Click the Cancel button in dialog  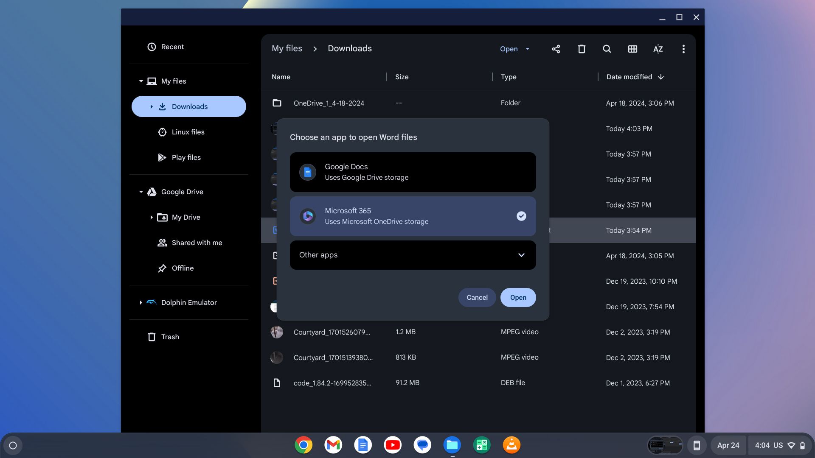pyautogui.click(x=477, y=297)
